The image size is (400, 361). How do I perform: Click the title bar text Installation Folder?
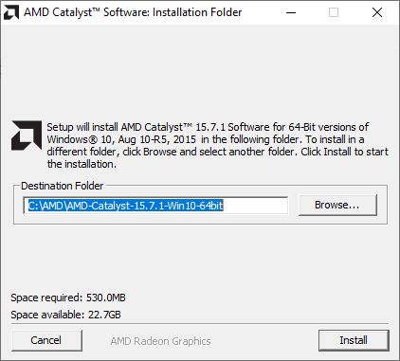197,12
